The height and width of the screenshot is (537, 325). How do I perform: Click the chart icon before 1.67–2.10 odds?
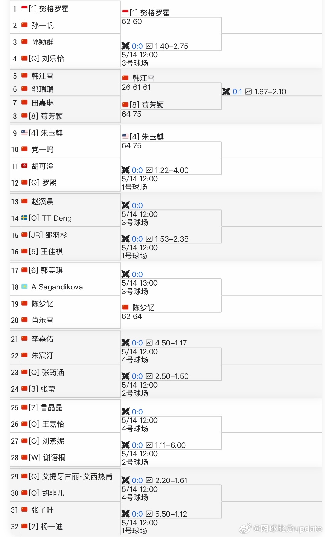coord(248,92)
